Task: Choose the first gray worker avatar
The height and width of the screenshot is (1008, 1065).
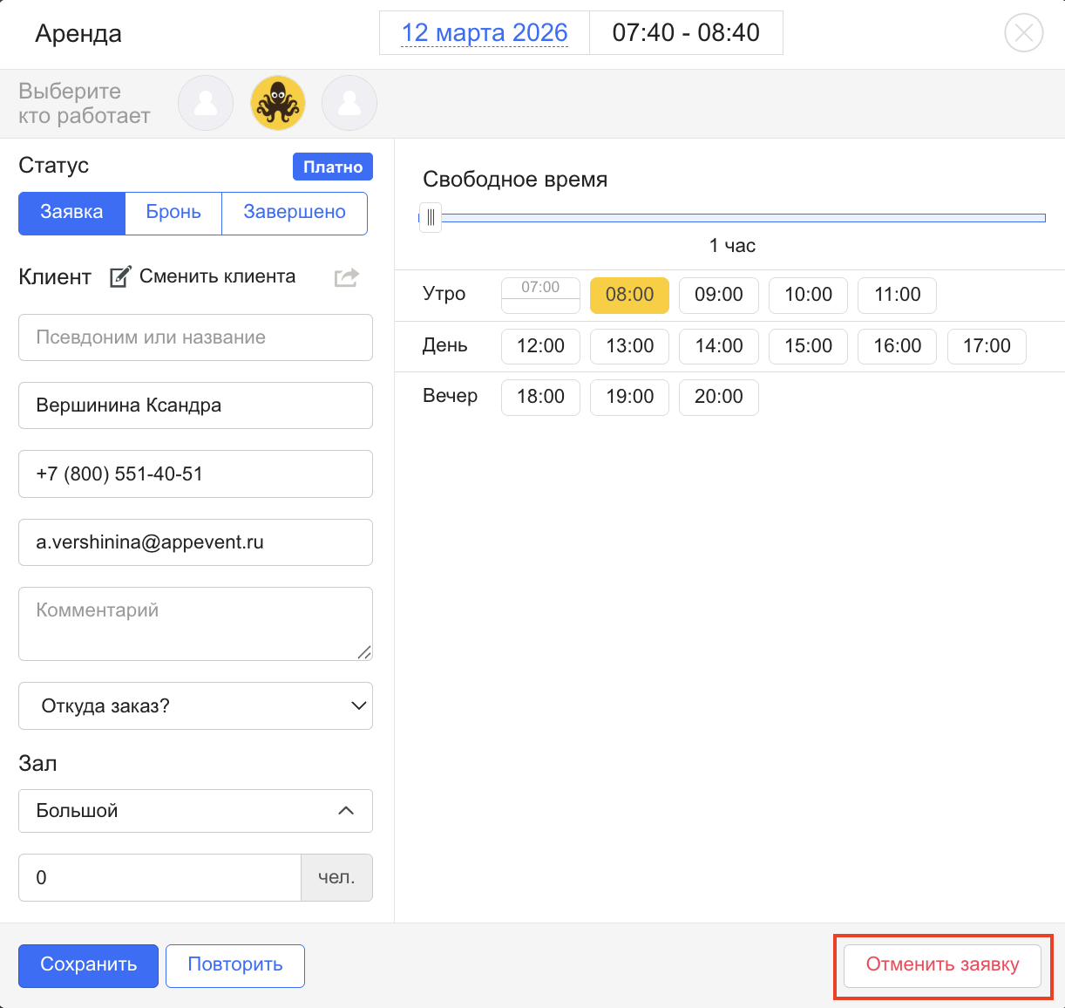Action: tap(206, 103)
